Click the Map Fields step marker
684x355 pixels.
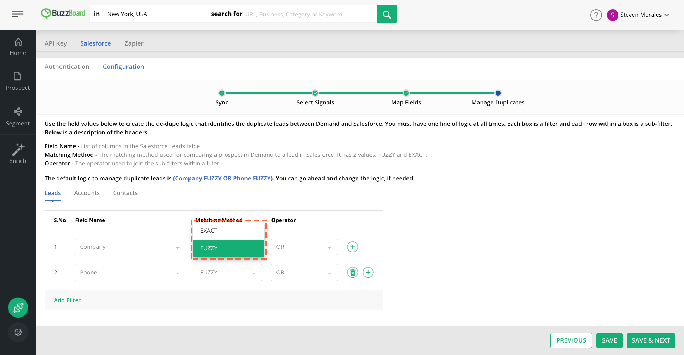(406, 93)
